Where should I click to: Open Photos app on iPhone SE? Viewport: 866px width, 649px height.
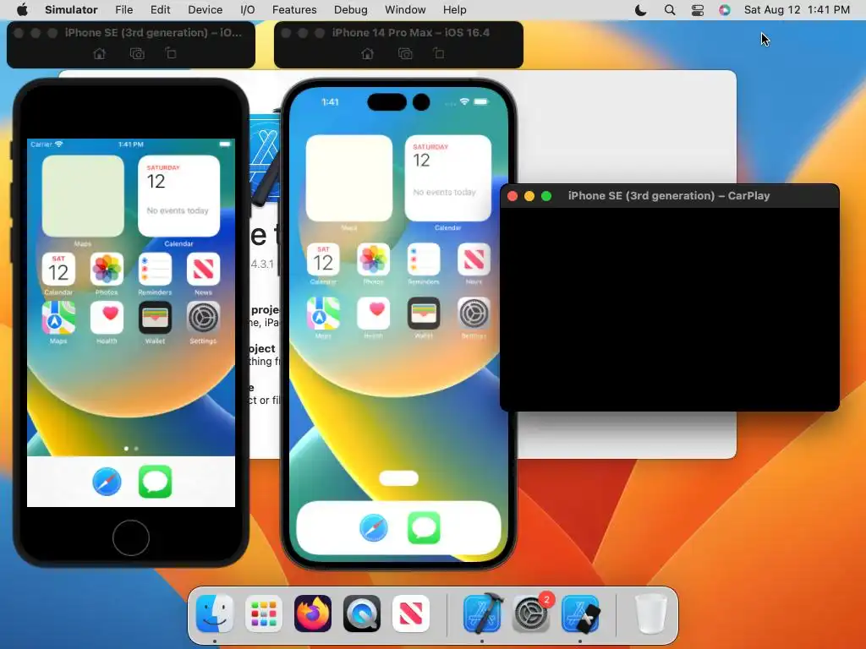coord(107,270)
